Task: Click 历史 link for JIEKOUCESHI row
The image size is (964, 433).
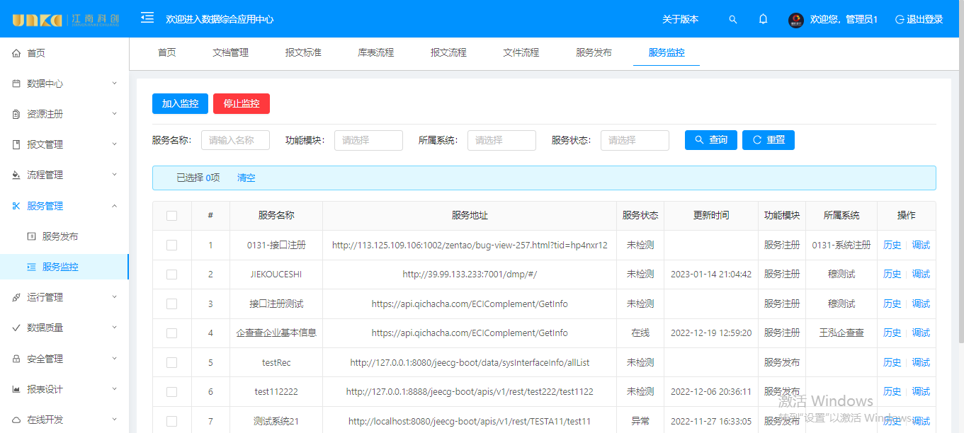Action: tap(892, 274)
